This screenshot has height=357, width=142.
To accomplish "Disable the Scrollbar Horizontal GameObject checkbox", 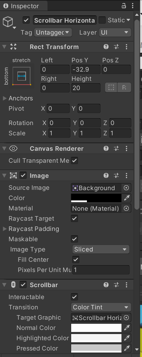I will [x=26, y=20].
